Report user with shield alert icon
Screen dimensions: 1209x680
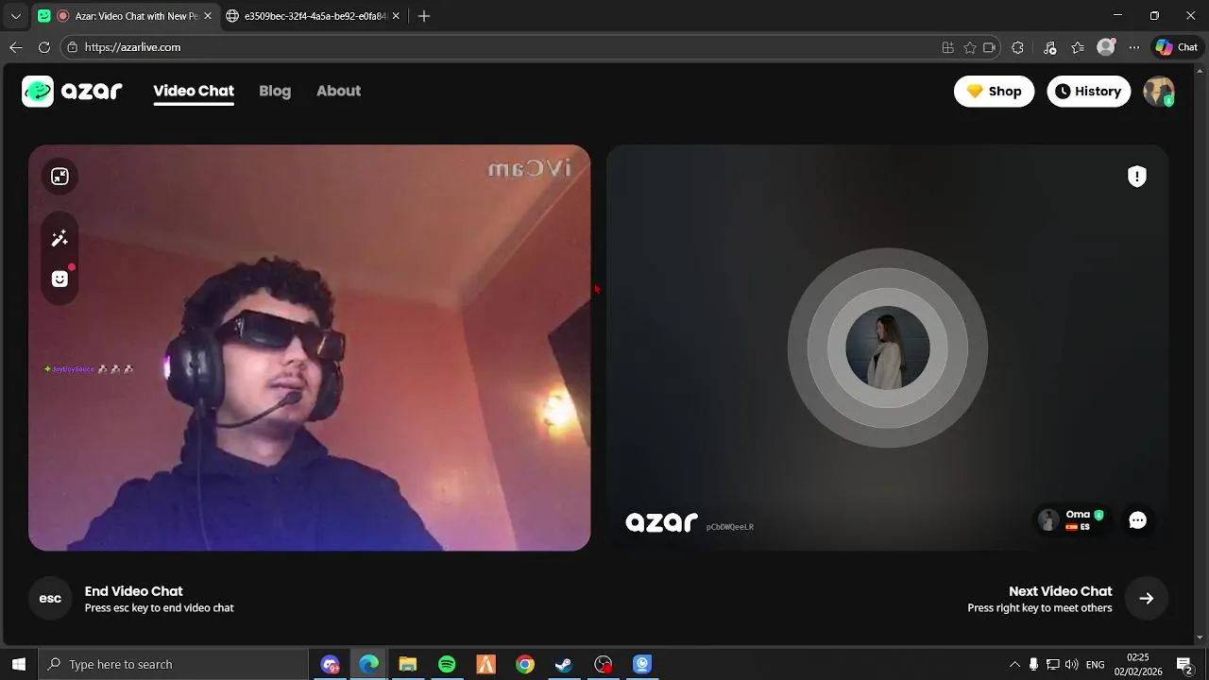pos(1137,177)
